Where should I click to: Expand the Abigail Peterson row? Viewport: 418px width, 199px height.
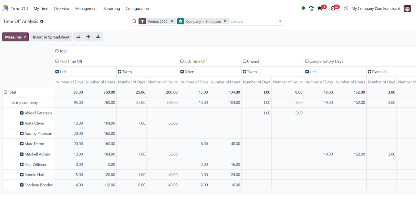pos(36,113)
